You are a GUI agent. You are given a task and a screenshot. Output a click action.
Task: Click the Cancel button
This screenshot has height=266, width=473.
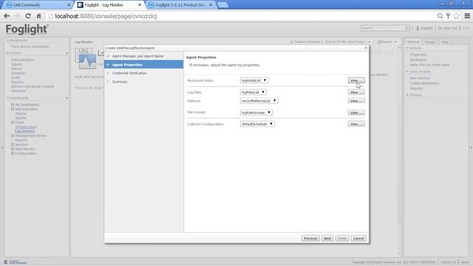coord(358,238)
